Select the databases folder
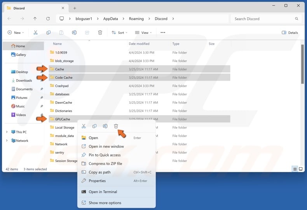 (140, 94)
